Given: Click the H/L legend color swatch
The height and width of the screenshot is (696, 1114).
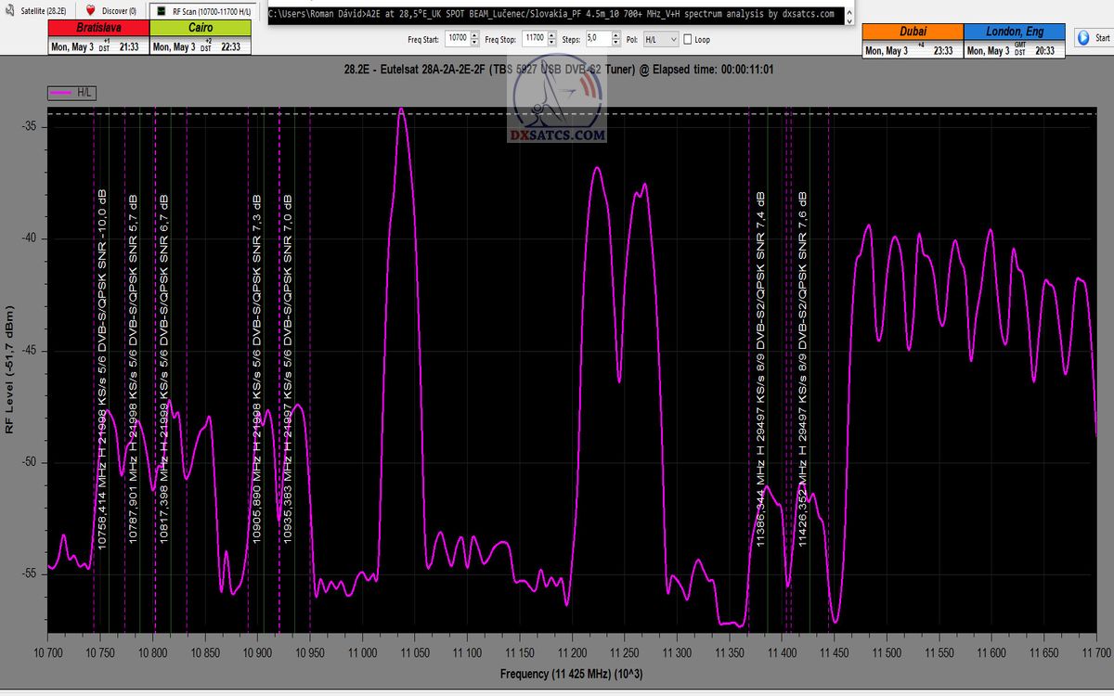Looking at the screenshot, I should click(62, 93).
